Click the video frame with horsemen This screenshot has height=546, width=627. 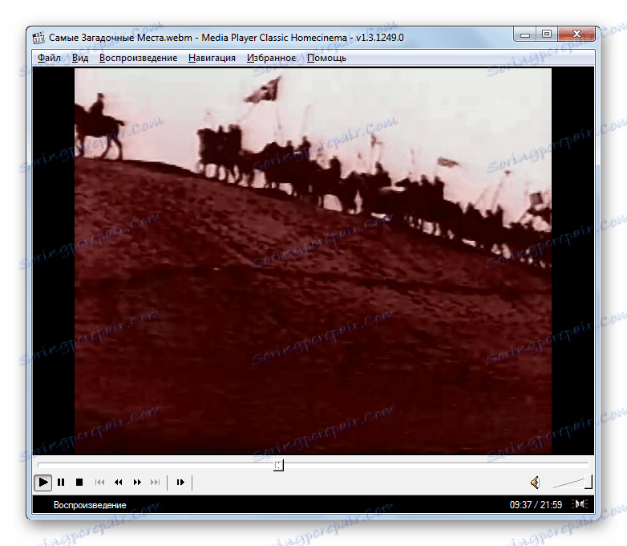tap(313, 261)
